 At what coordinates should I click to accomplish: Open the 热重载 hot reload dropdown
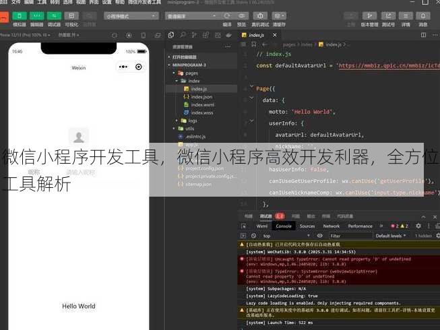[x=69, y=35]
